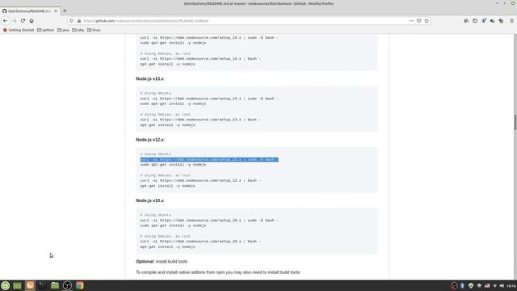
Task: Open Google Chrome from taskbar
Action: (80, 285)
